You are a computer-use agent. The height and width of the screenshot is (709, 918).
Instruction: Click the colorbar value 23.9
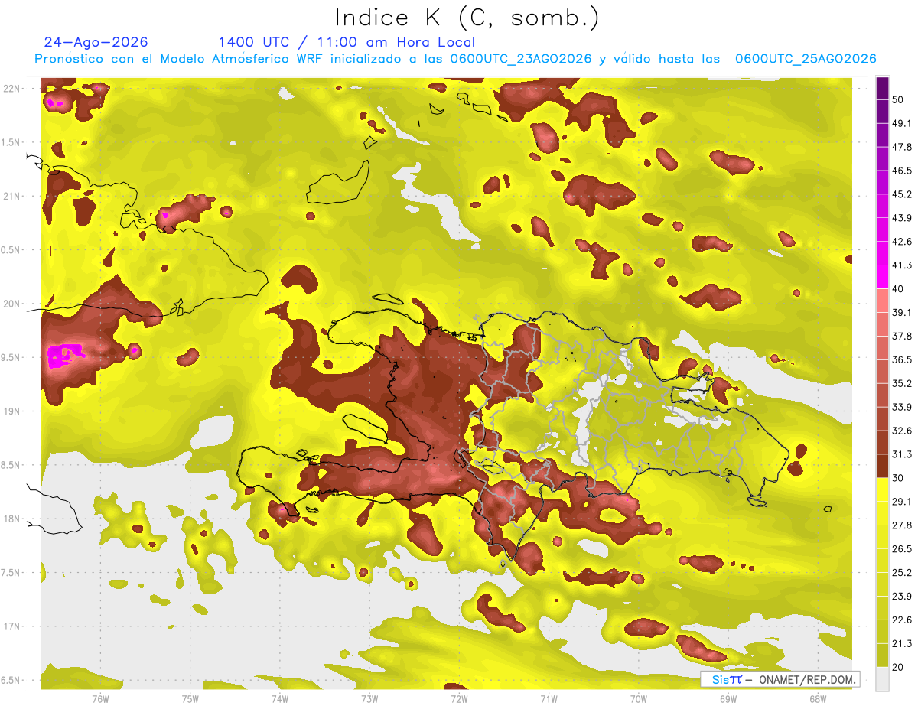coord(901,597)
